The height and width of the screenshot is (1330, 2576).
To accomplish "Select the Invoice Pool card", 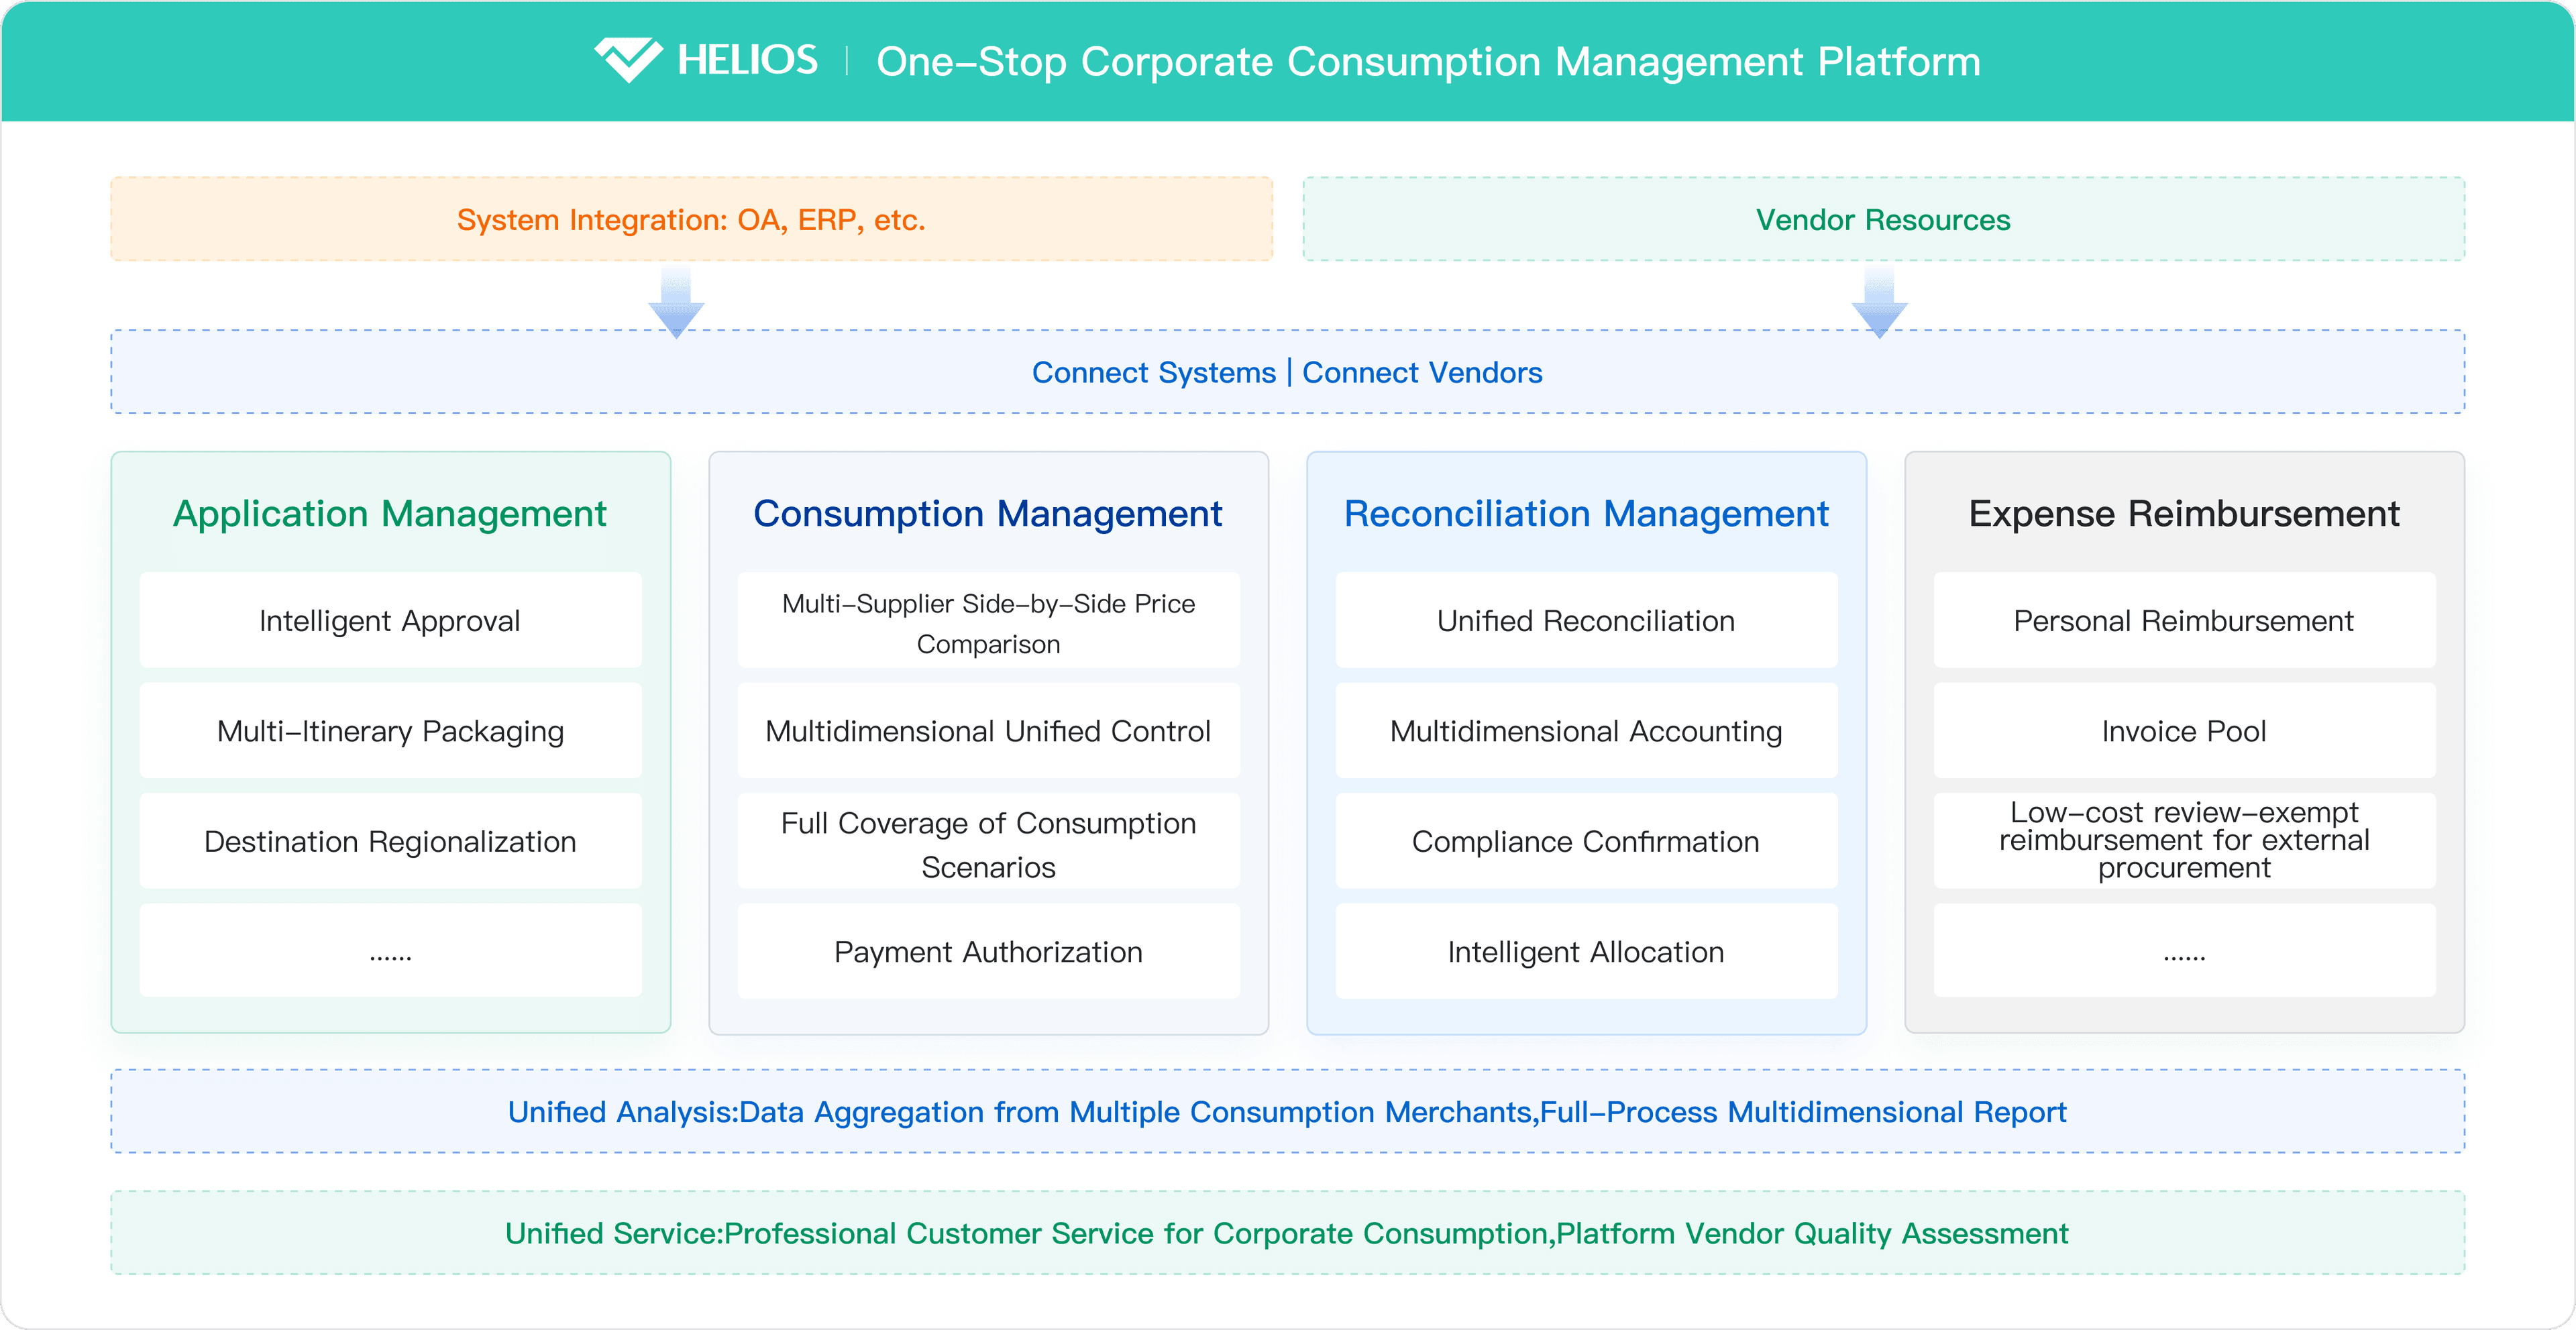I will click(x=2183, y=731).
